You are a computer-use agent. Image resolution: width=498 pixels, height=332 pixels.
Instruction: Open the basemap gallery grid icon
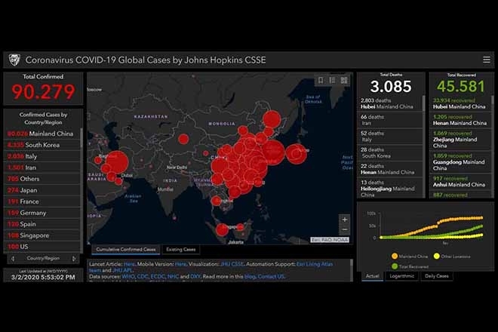click(x=344, y=80)
